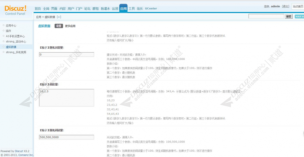Viewport: 304px width, 157px height.
Task: Click the top search input field
Action: (266, 16)
